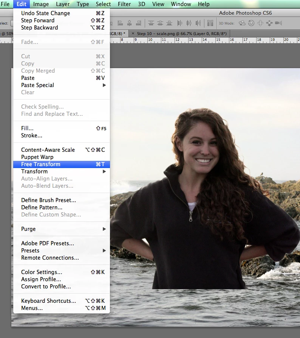Image resolution: width=300 pixels, height=338 pixels.
Task: Open the Image menu
Action: click(41, 4)
